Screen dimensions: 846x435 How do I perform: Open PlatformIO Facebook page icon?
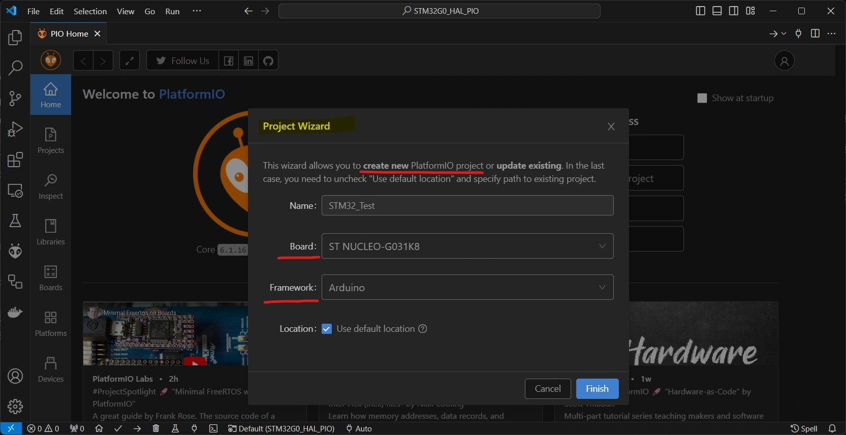point(229,60)
